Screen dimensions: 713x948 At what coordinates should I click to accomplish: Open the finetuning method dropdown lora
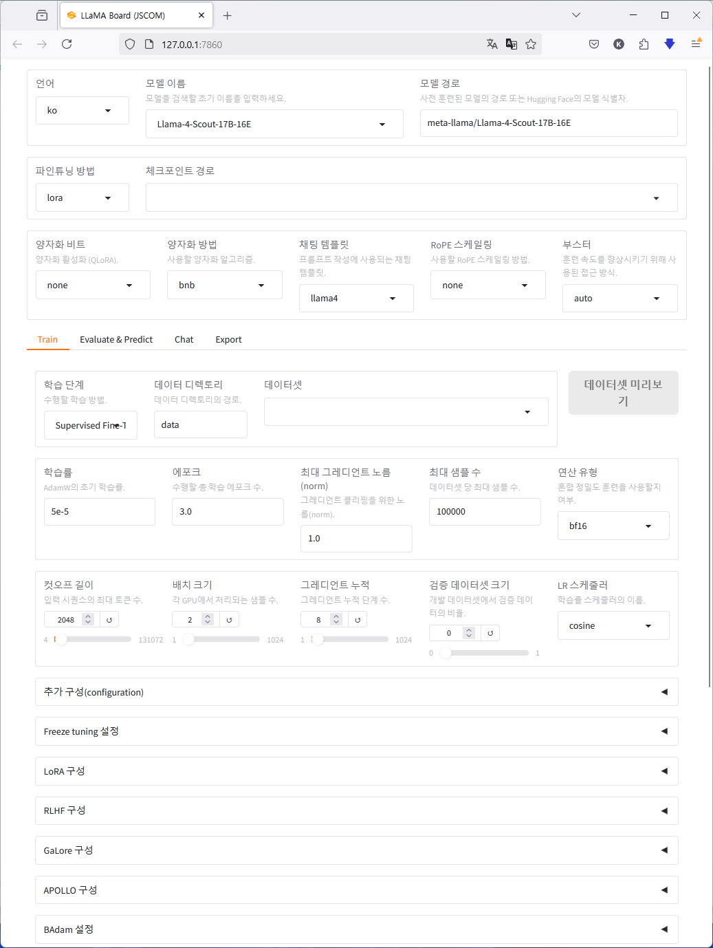click(x=83, y=197)
